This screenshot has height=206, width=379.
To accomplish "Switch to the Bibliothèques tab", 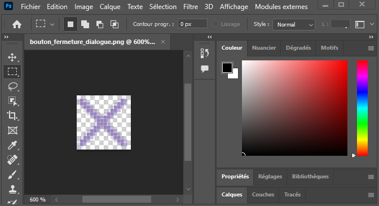I will pyautogui.click(x=310, y=177).
